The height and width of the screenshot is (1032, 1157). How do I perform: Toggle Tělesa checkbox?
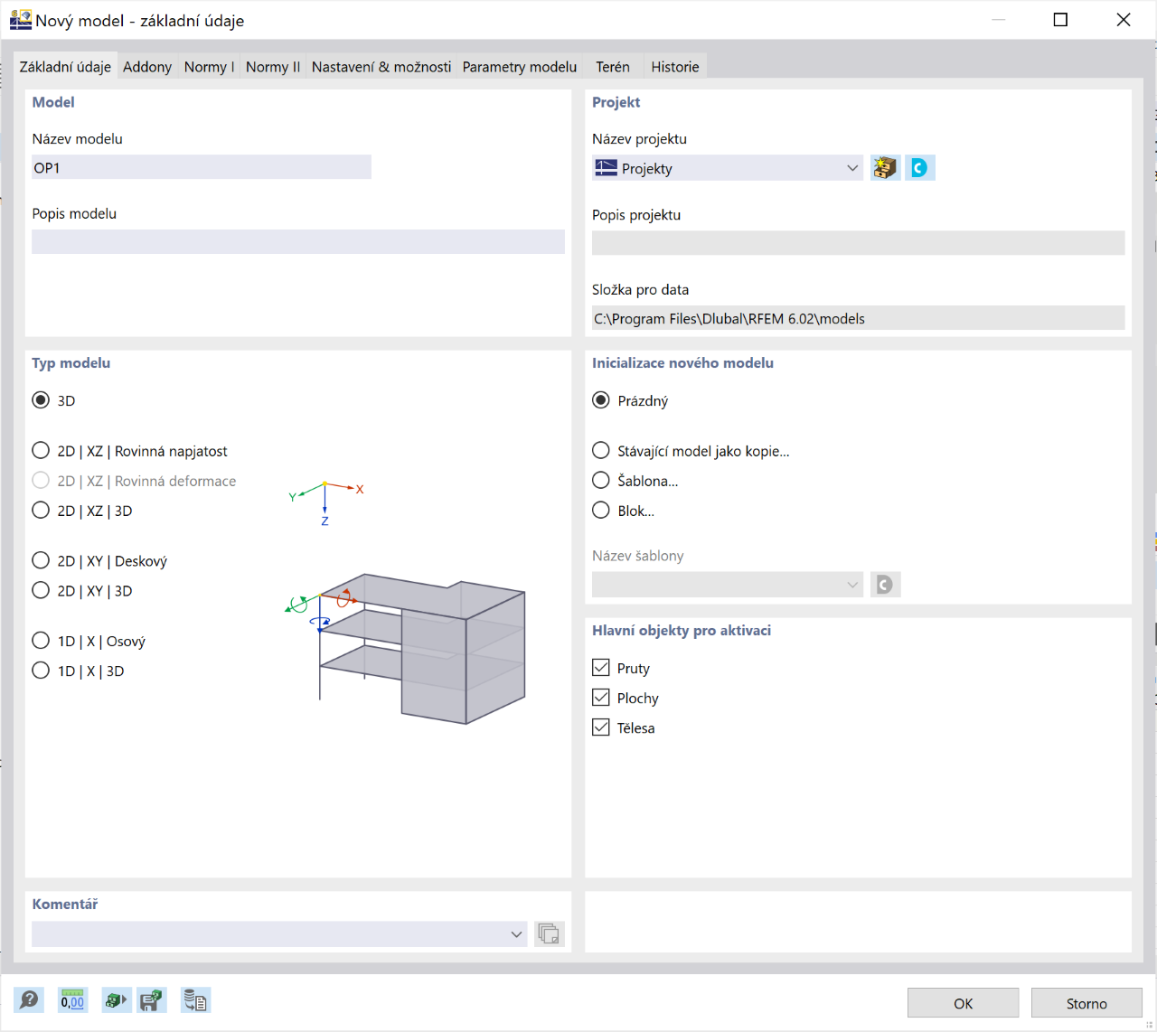(601, 727)
